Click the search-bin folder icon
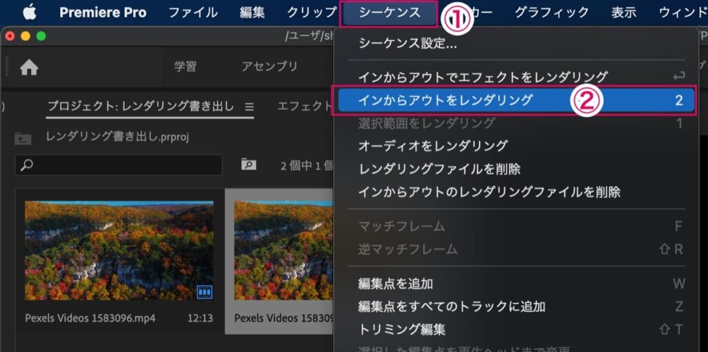708x352 pixels. tap(248, 165)
